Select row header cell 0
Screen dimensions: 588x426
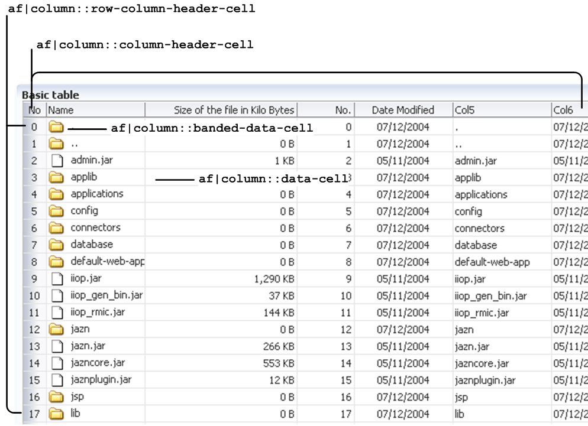34,126
